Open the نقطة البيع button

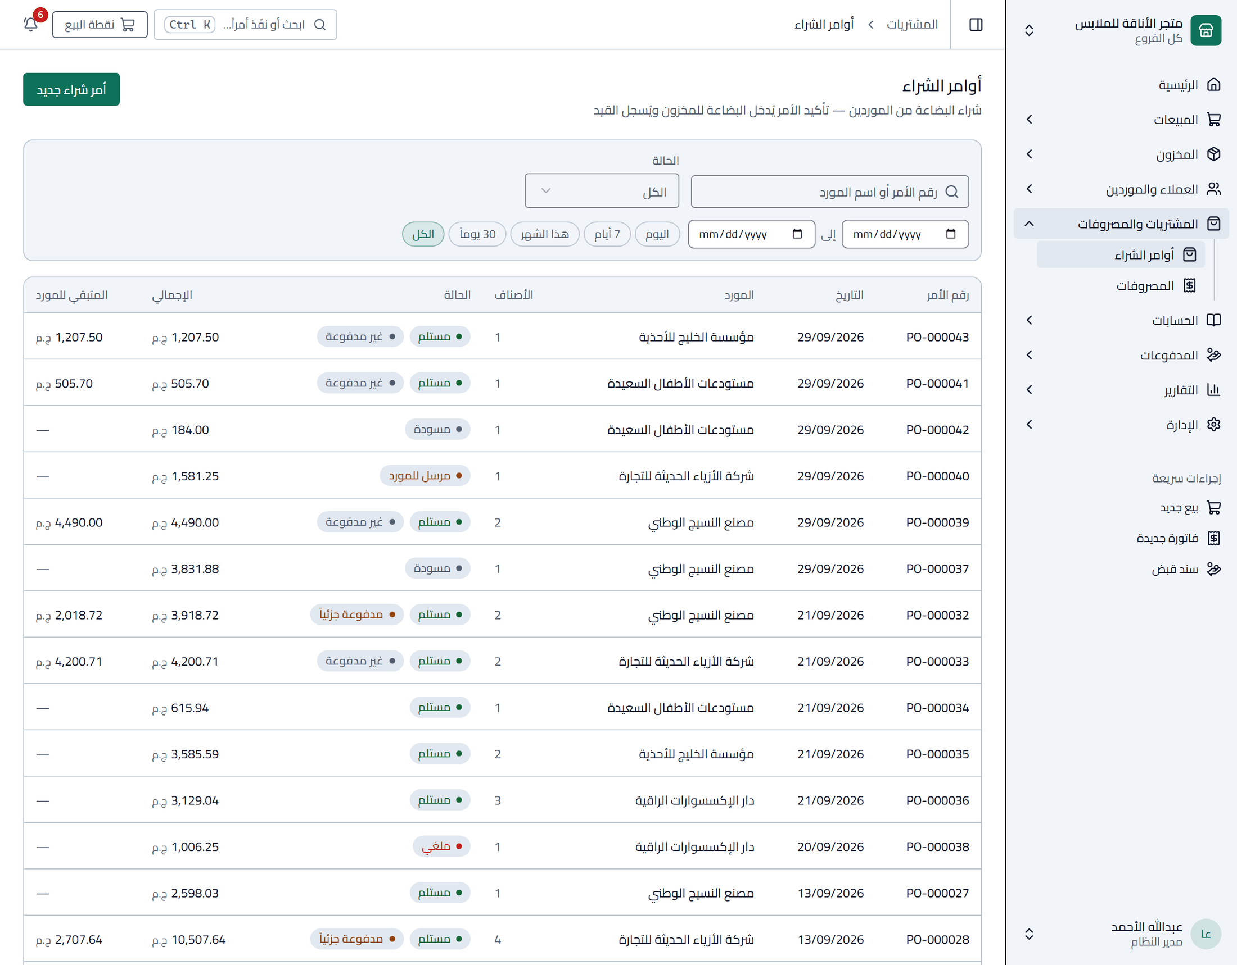coord(100,24)
